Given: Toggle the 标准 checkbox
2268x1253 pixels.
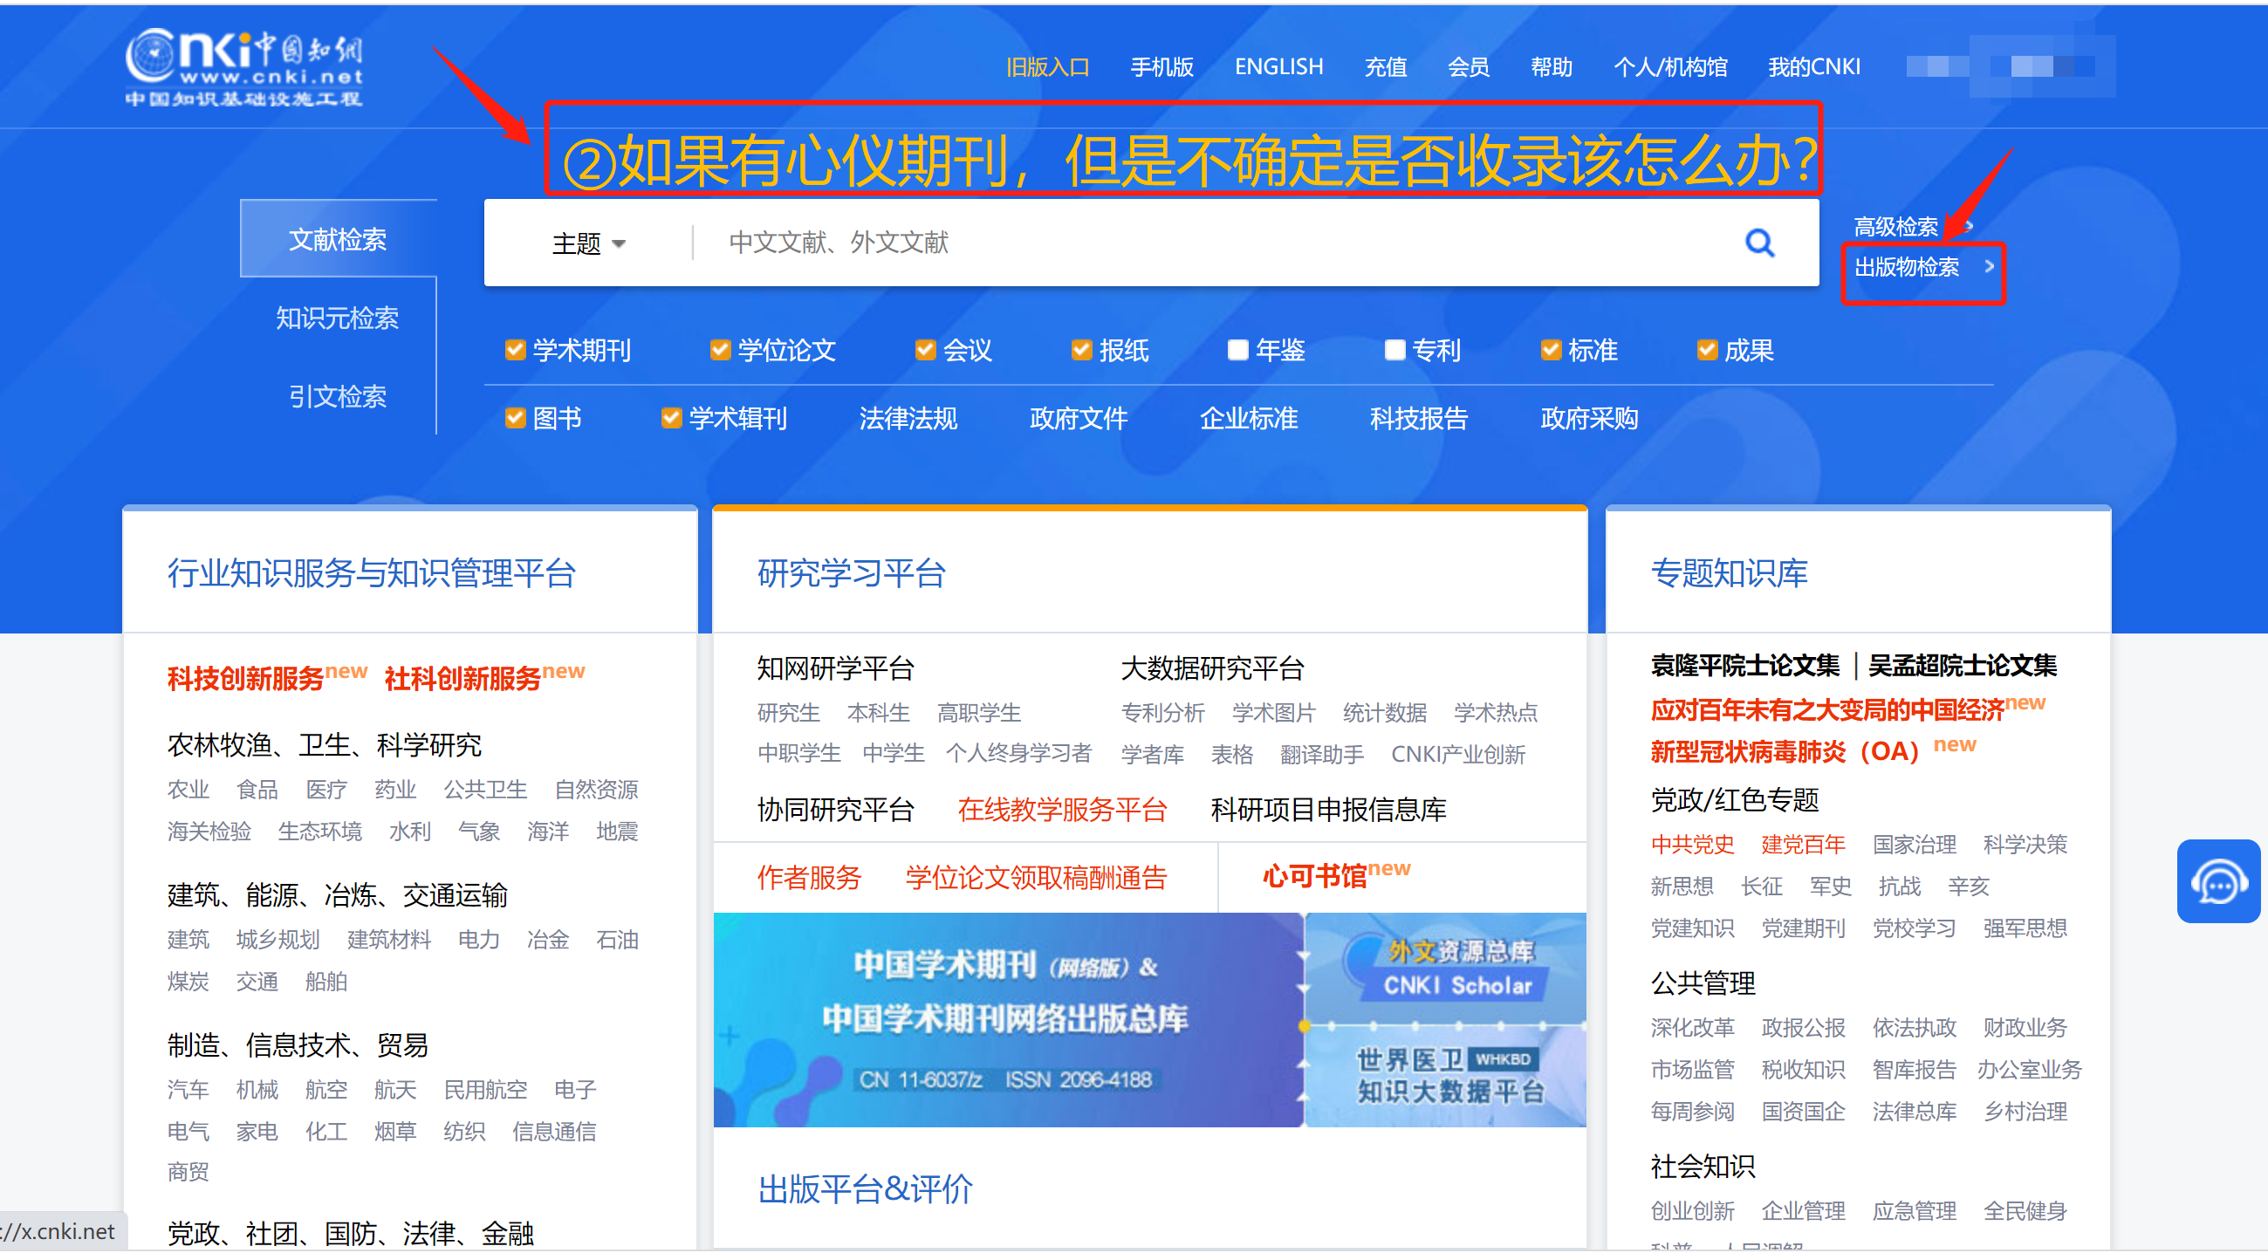Looking at the screenshot, I should [1551, 351].
